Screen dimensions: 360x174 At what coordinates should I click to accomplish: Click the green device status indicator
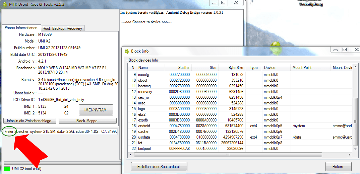pos(7,169)
